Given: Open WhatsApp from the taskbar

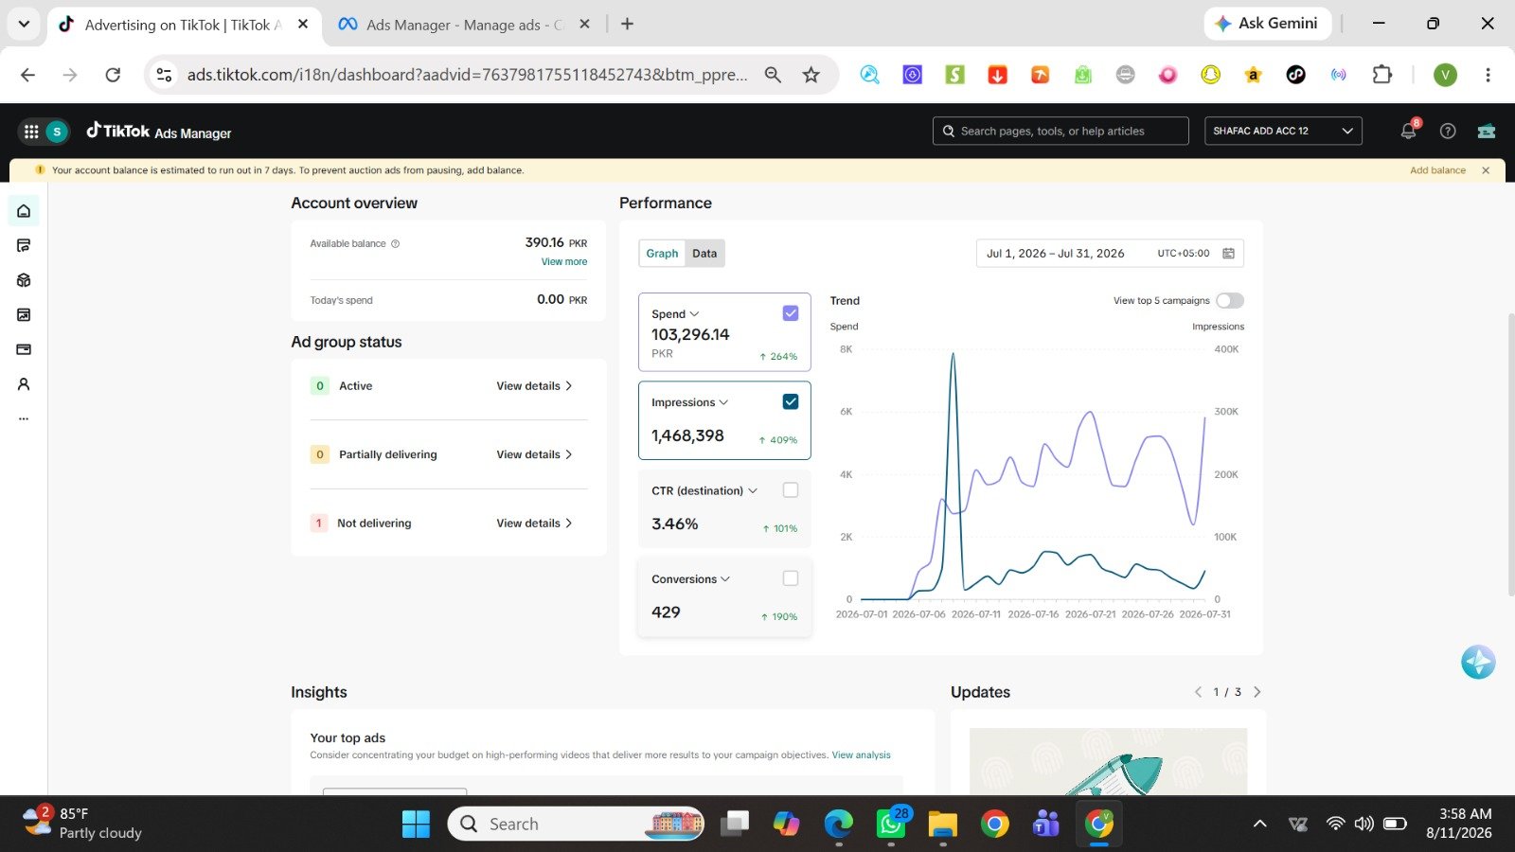Looking at the screenshot, I should pyautogui.click(x=891, y=824).
